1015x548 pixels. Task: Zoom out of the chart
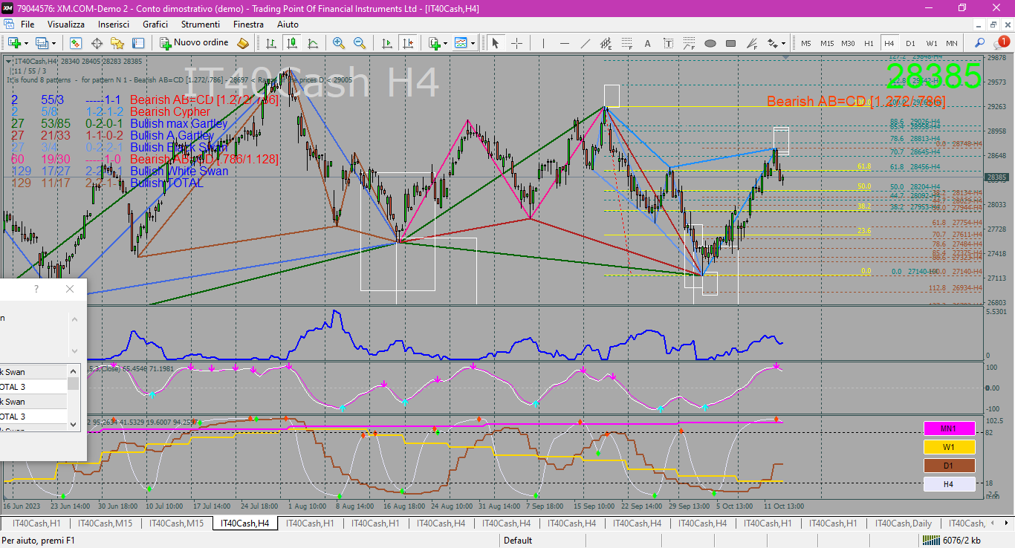click(x=360, y=43)
